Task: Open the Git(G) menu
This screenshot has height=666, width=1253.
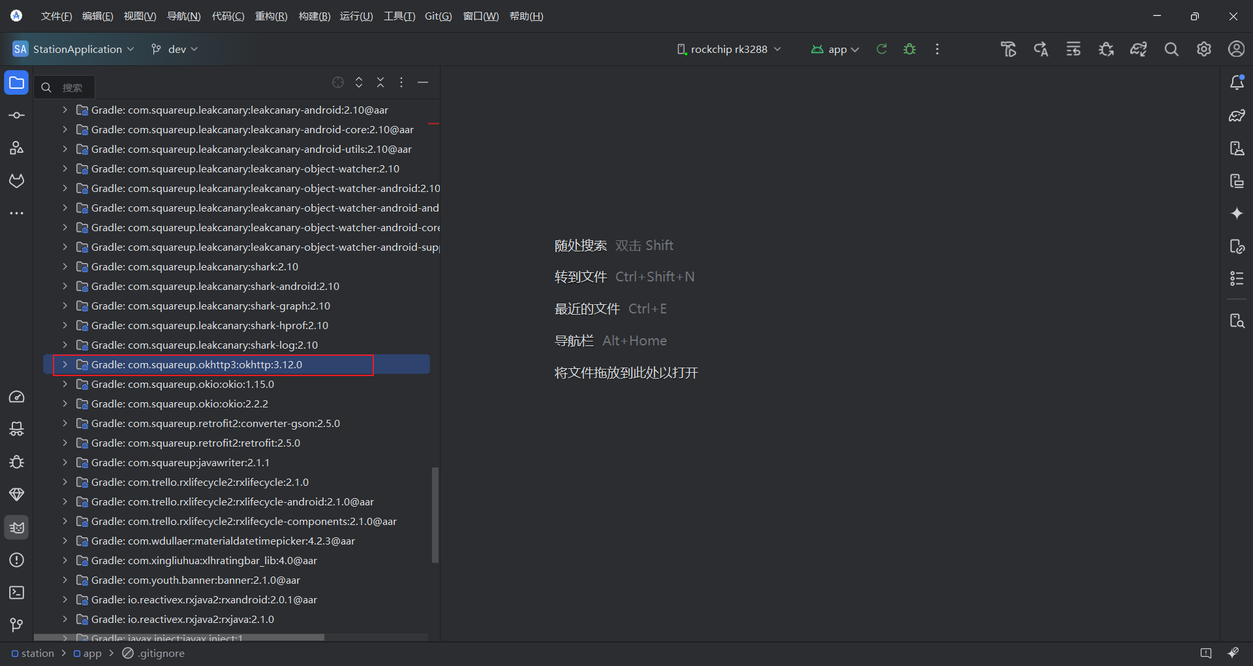Action: [438, 16]
